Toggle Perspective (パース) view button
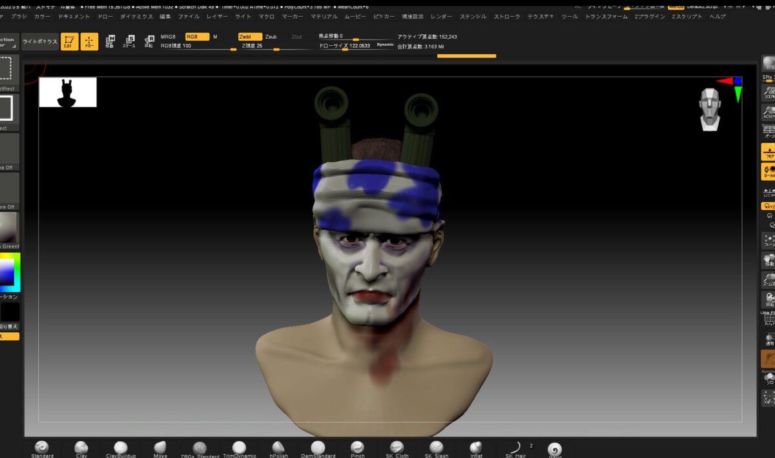775x458 pixels. click(769, 132)
